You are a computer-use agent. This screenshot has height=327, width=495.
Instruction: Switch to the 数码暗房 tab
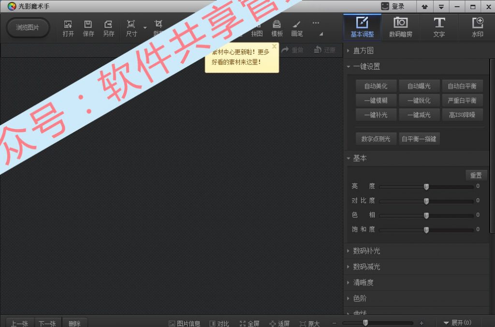401,27
